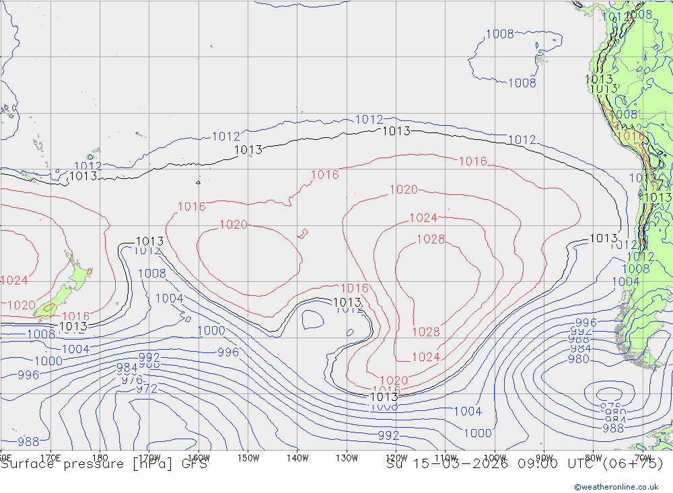Click the 1020 label inside the western high
The height and width of the screenshot is (493, 673).
(x=234, y=225)
